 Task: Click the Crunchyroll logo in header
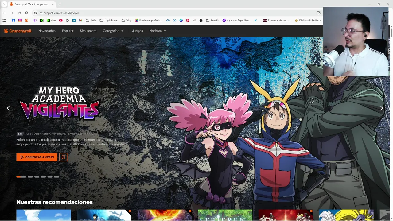coord(18,31)
